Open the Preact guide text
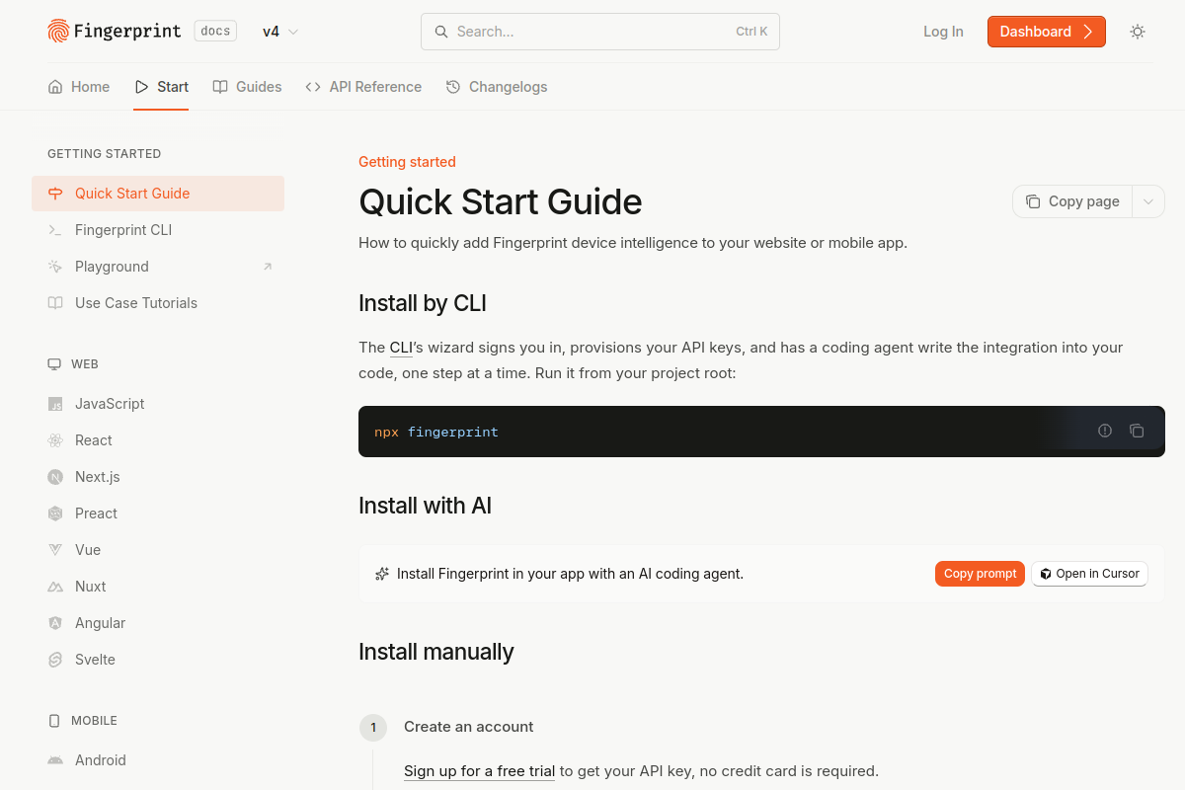Screen dimensions: 1185x790 click(96, 513)
